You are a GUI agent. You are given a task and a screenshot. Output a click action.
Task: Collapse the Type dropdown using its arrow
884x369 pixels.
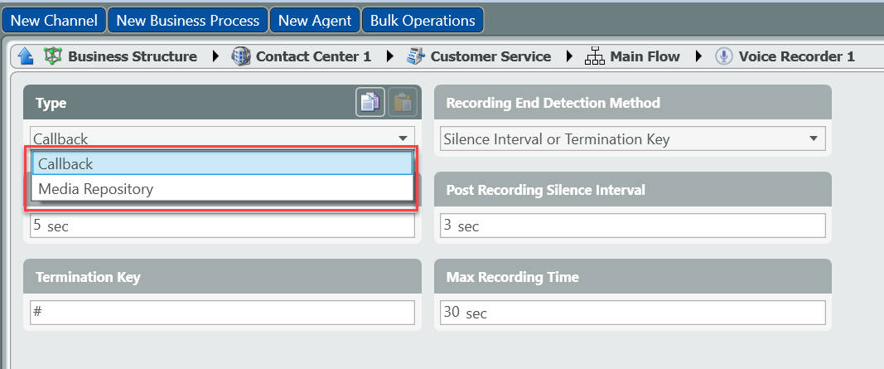pyautogui.click(x=403, y=139)
